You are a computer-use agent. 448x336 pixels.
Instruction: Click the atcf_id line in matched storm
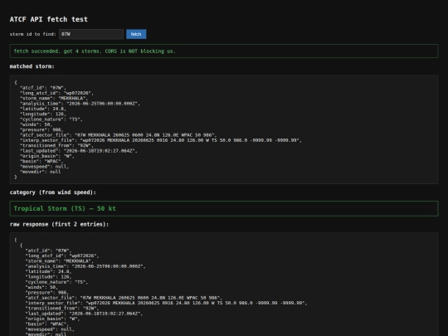pyautogui.click(x=43, y=88)
